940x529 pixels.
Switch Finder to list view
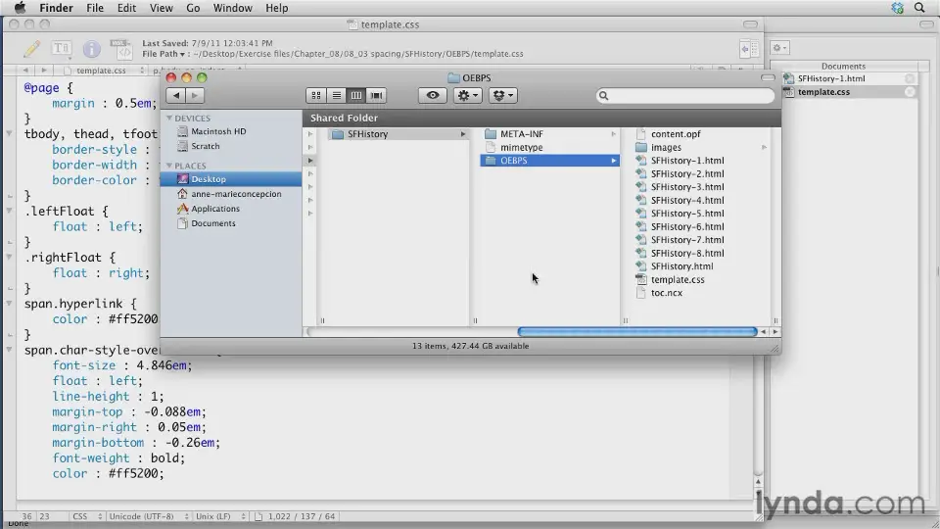[x=336, y=95]
